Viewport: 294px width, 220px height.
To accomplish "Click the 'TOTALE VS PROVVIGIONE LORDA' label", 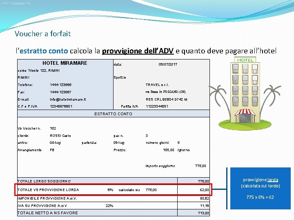I will point(48,190).
